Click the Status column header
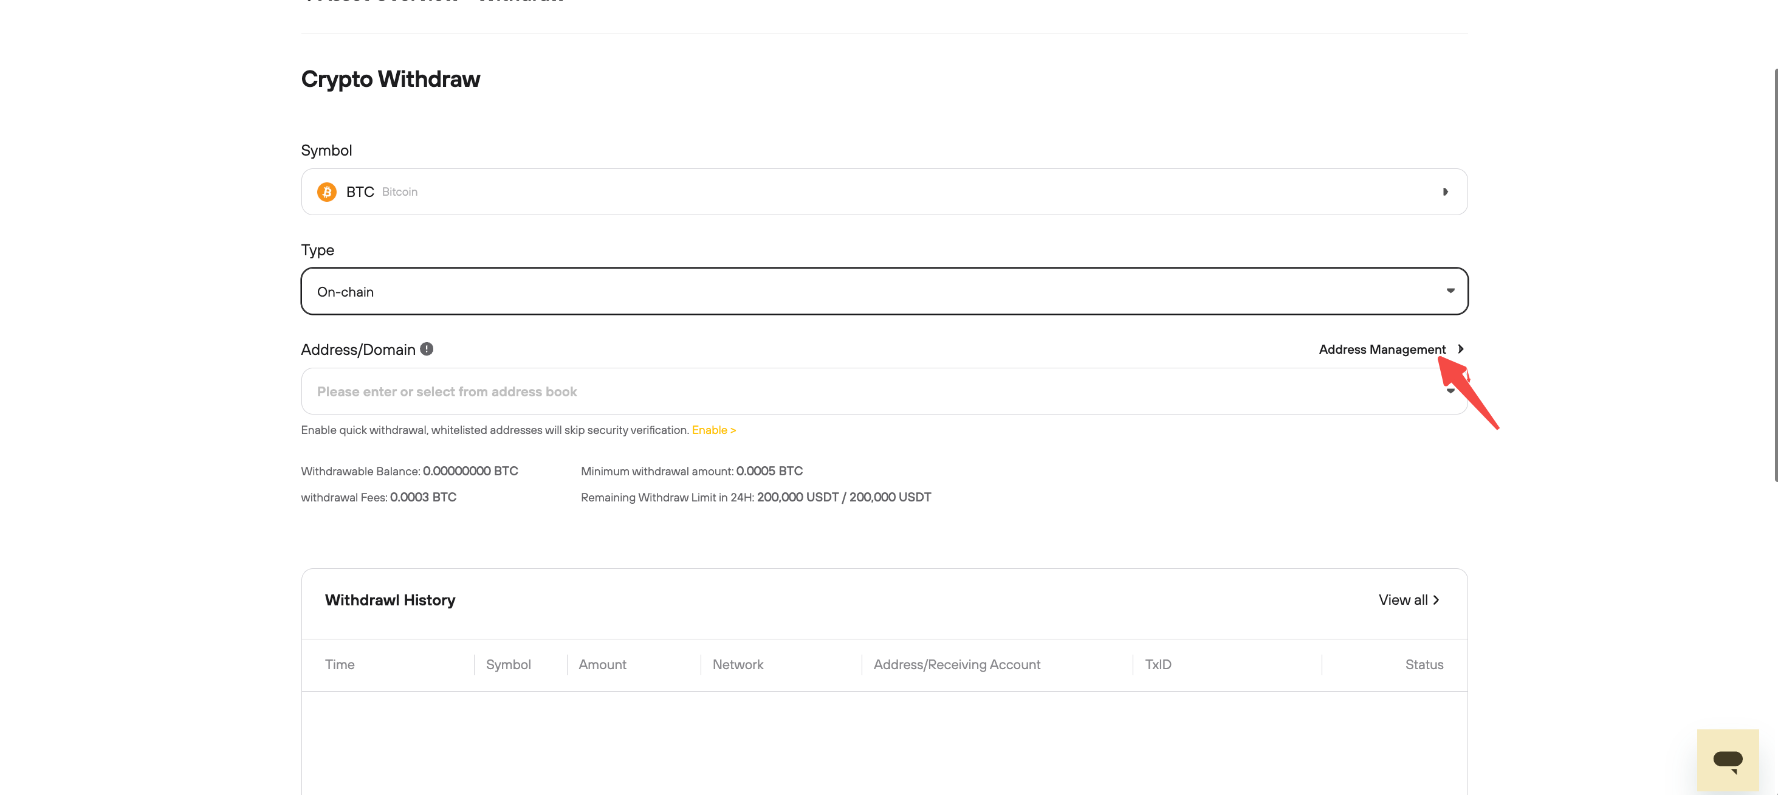Image resolution: width=1778 pixels, height=795 pixels. [1424, 664]
